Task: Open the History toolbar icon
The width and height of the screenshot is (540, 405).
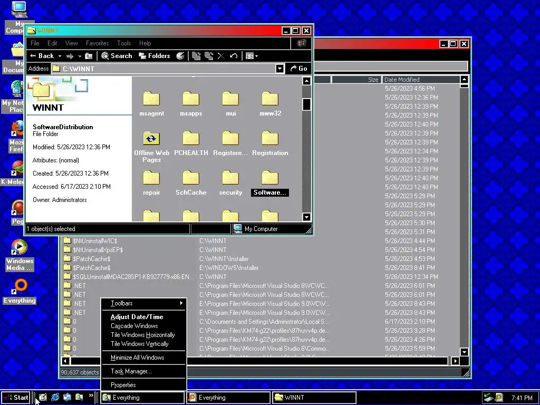Action: click(180, 56)
